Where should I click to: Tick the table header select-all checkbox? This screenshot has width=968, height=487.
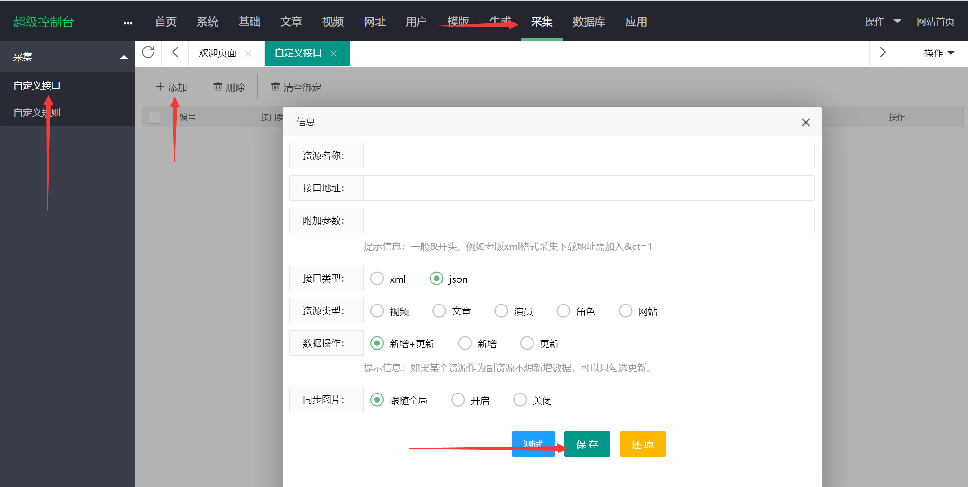(155, 117)
